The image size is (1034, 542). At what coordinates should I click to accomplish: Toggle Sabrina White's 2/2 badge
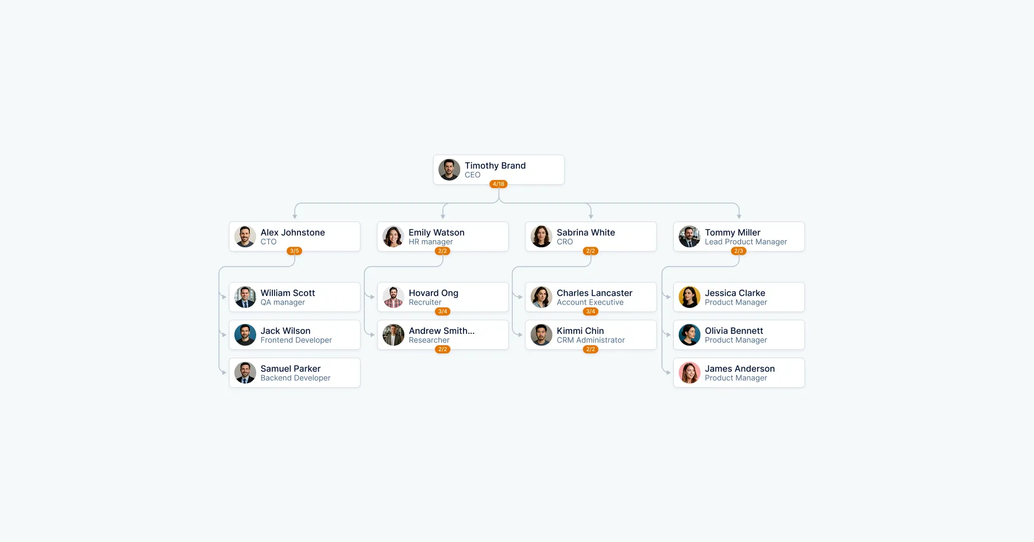591,251
